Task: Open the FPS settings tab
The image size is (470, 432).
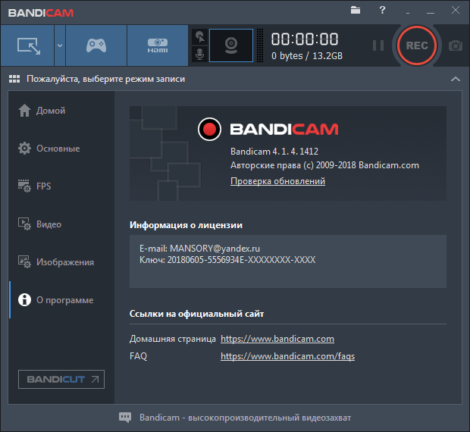Action: click(x=44, y=186)
